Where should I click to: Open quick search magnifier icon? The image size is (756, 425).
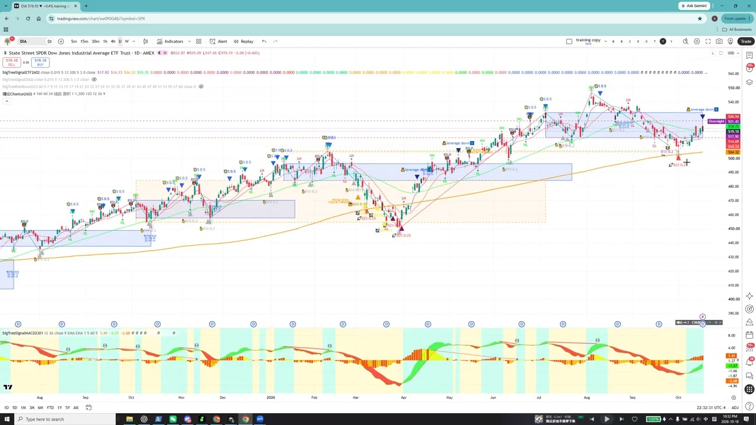coord(686,41)
